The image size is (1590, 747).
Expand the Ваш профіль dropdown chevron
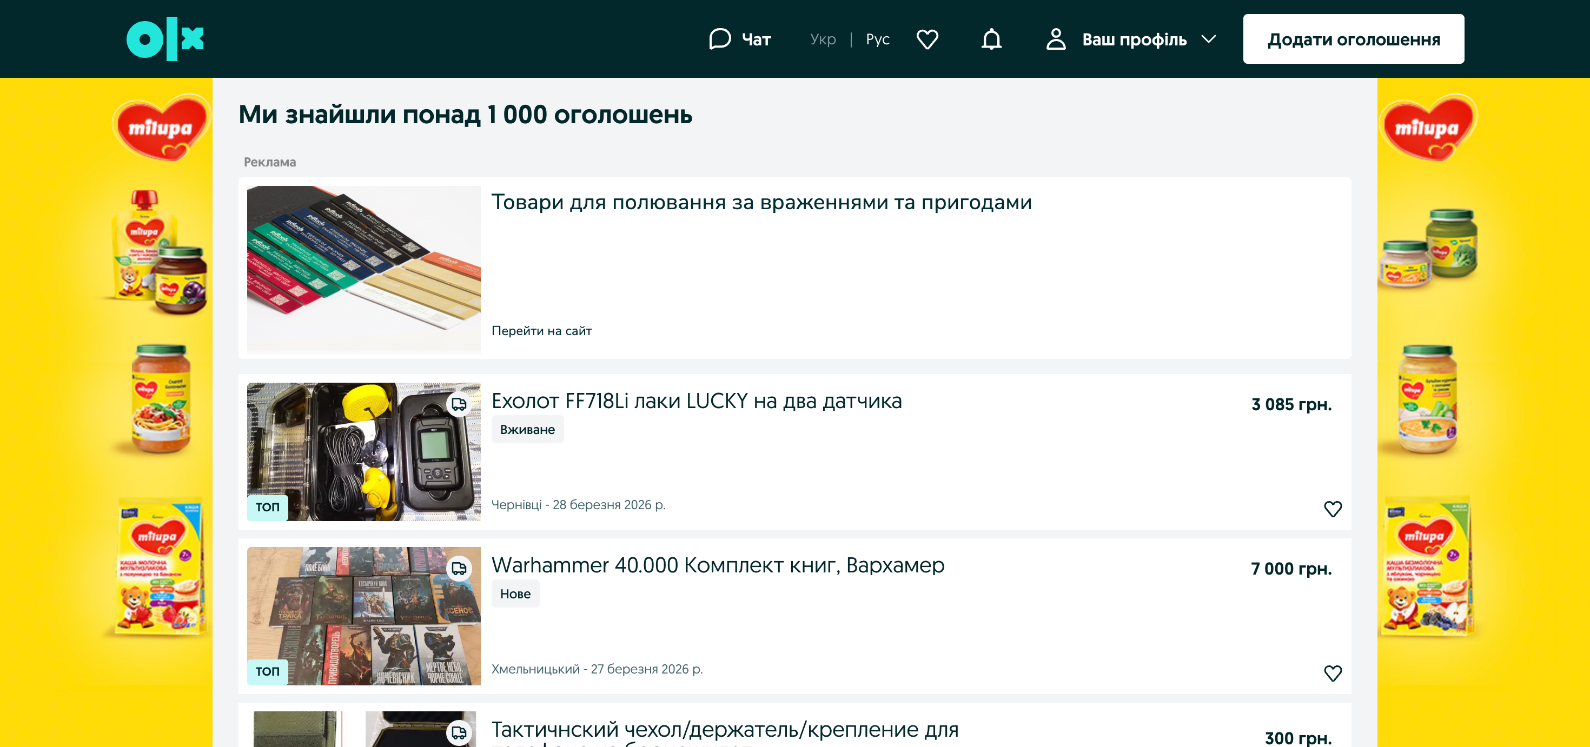pos(1209,39)
